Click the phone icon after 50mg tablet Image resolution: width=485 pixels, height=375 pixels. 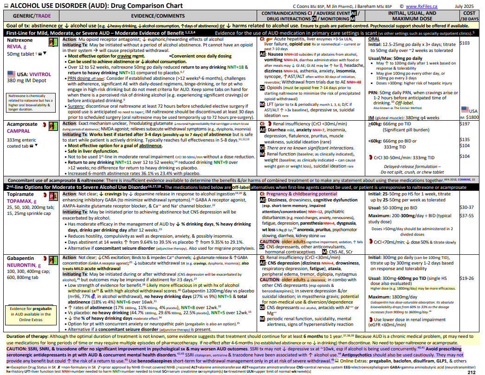[40, 54]
